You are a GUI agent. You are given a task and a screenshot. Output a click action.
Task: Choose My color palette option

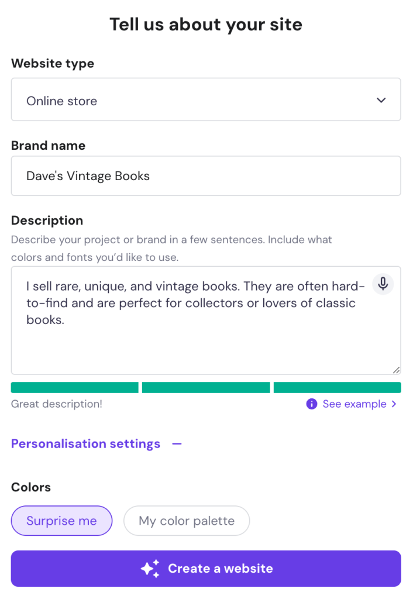[187, 521]
